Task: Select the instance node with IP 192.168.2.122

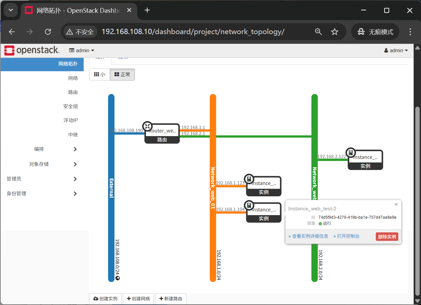Action: 365,160
